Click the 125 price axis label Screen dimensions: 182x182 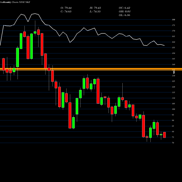174,81
